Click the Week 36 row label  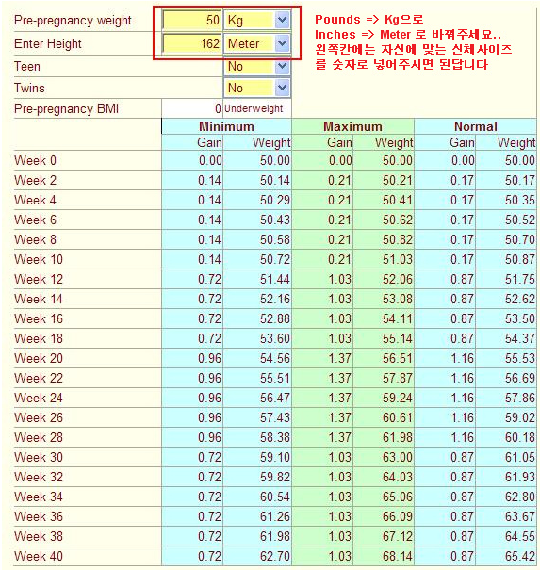[39, 516]
